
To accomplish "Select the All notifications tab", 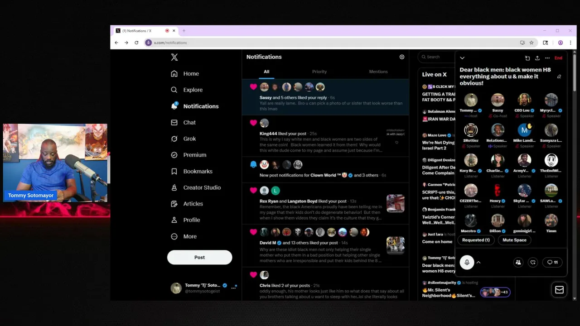I will pyautogui.click(x=266, y=72).
